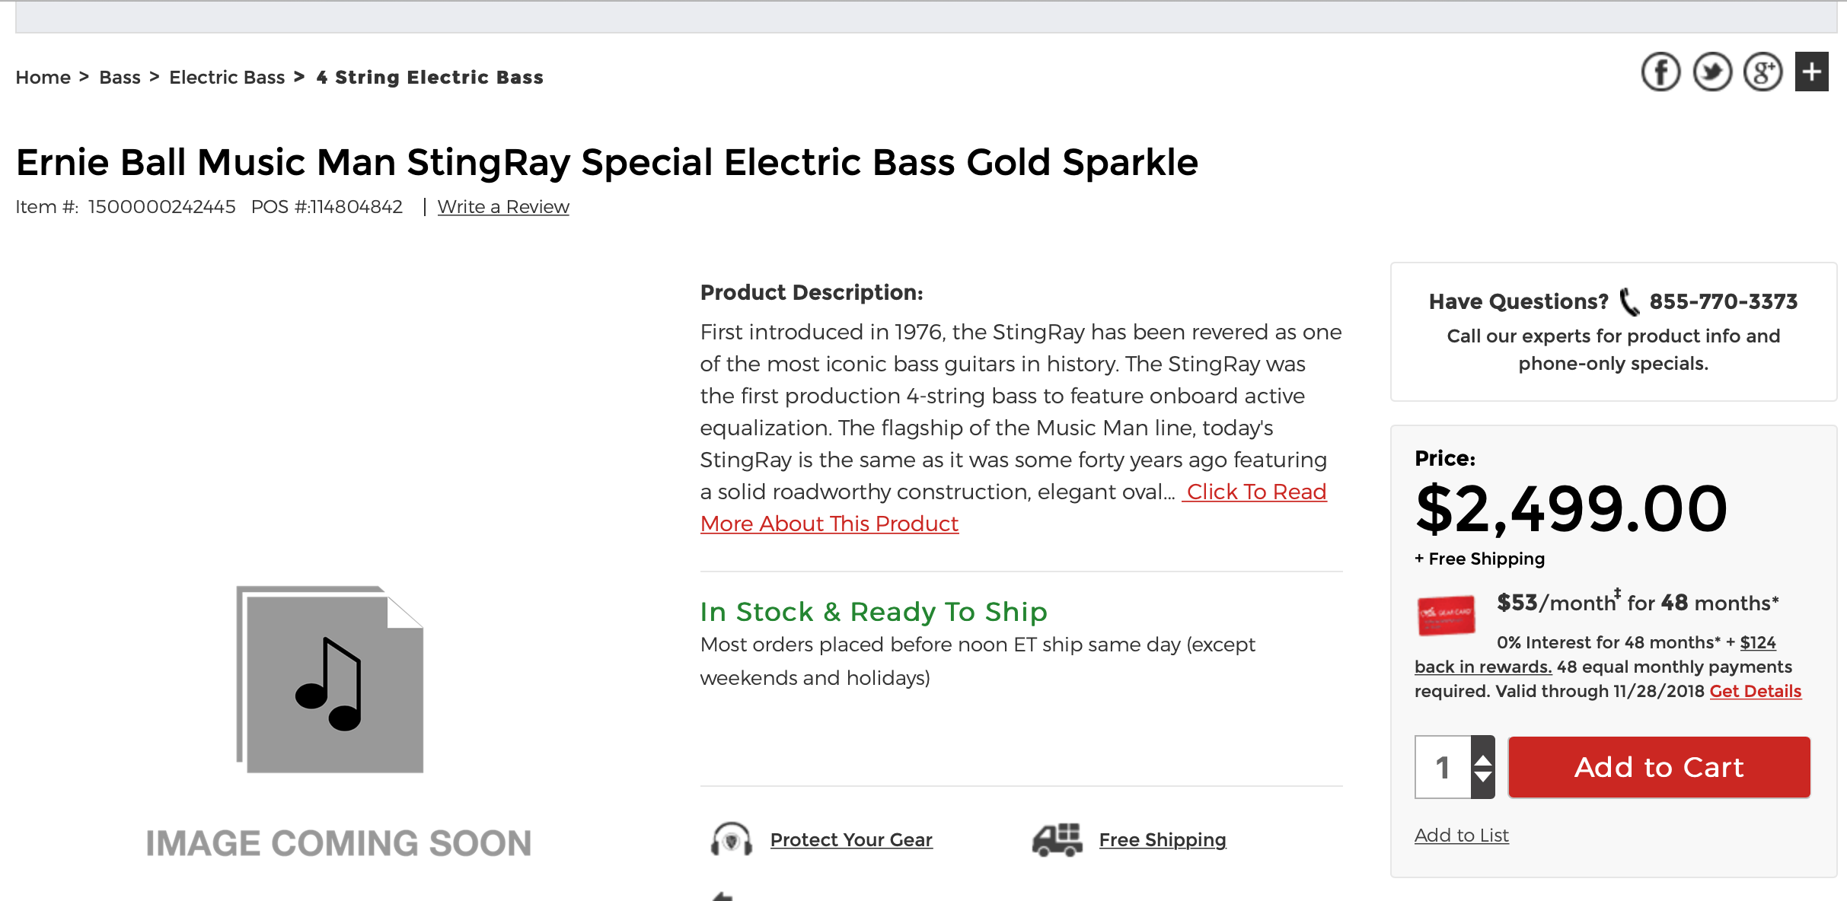This screenshot has width=1847, height=901.
Task: Open Get Details financing link
Action: point(1756,691)
